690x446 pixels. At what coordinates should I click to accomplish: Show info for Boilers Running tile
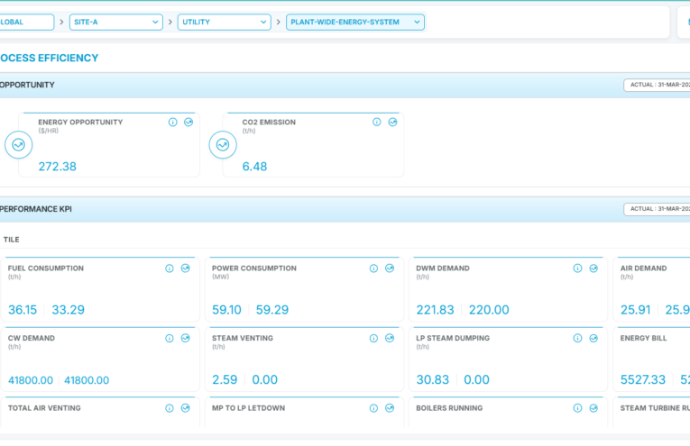577,408
